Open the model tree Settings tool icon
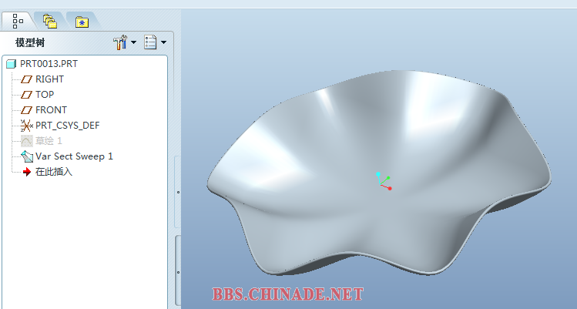The height and width of the screenshot is (309, 577). pyautogui.click(x=120, y=42)
